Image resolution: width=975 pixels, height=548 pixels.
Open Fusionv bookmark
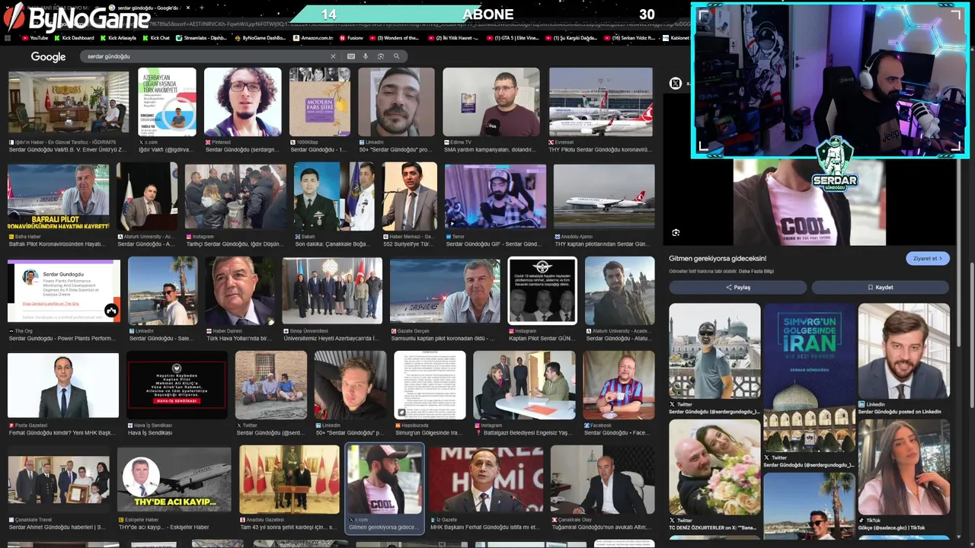352,38
